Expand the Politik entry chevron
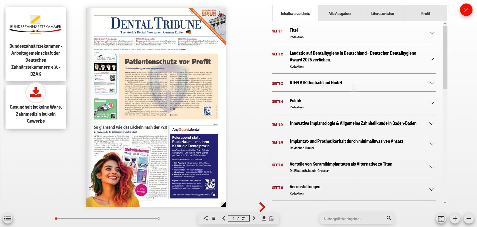Image resolution: width=477 pixels, height=227 pixels. pos(431,103)
